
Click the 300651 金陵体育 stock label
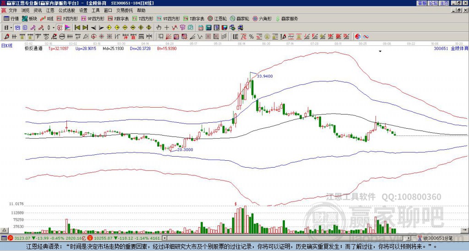[451, 48]
